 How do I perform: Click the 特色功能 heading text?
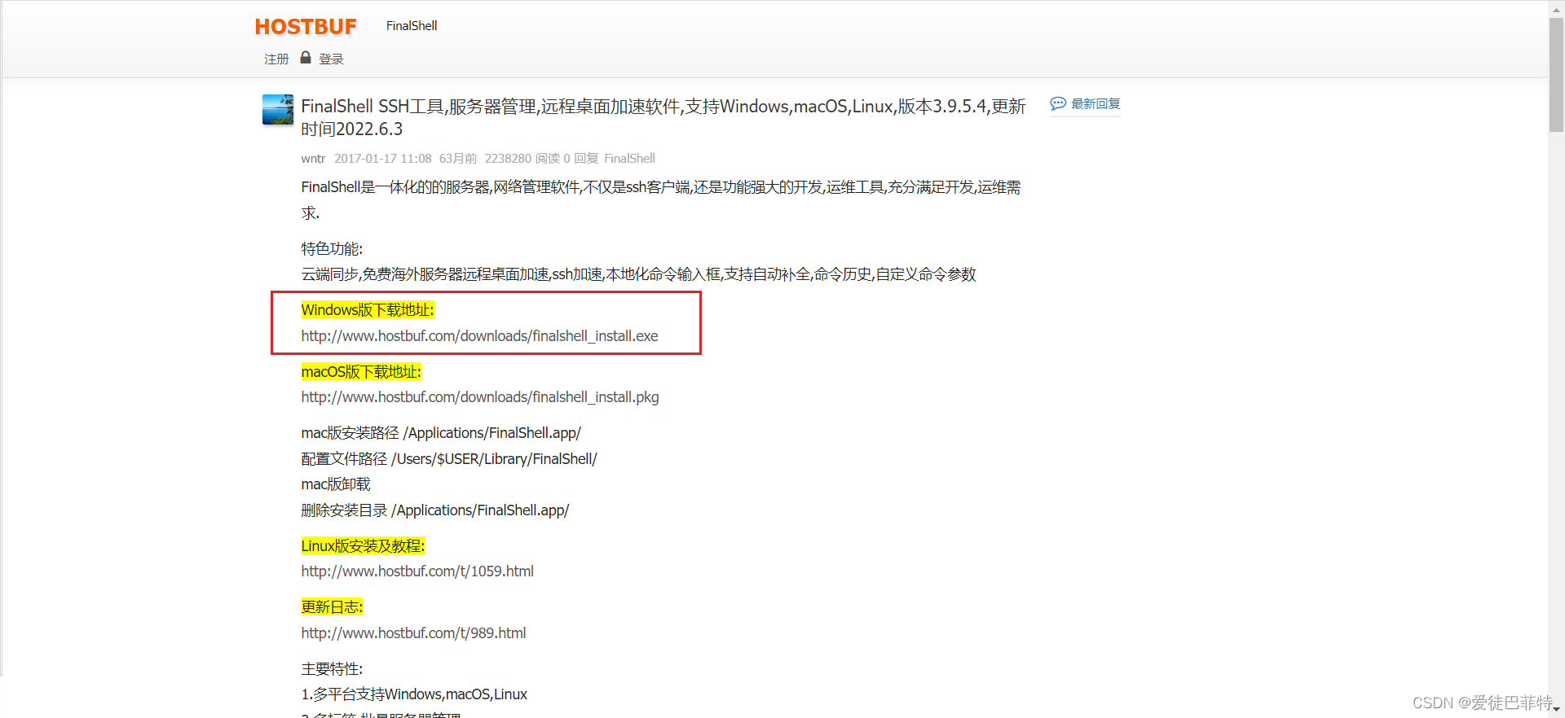tap(332, 249)
